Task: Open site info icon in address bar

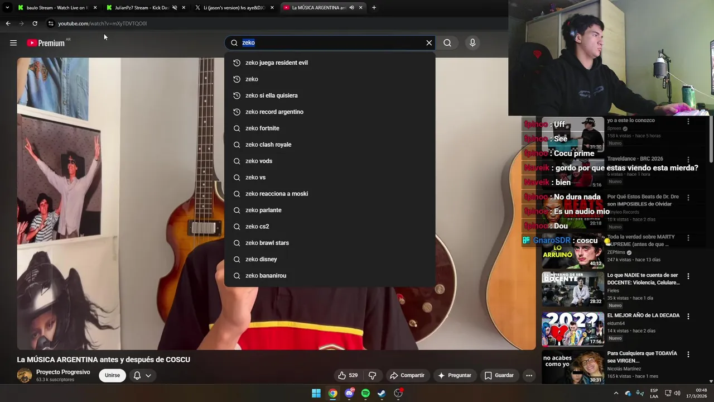Action: [51, 23]
